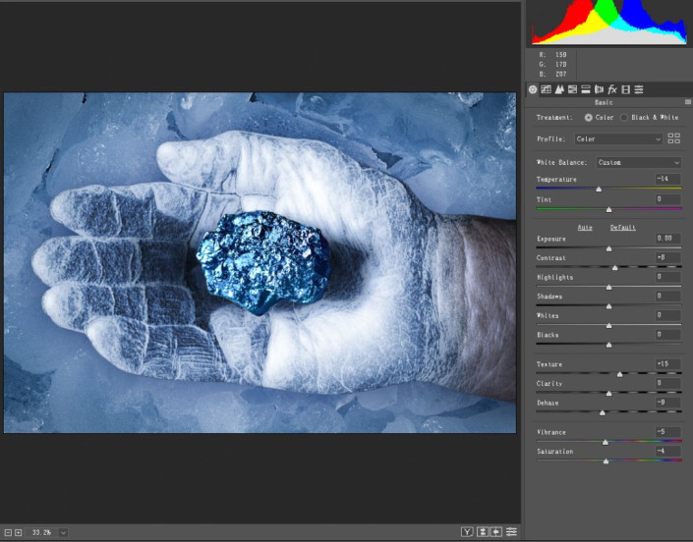Open the Presets panel sliders icon
Viewport: 693px width, 542px height.
point(639,89)
